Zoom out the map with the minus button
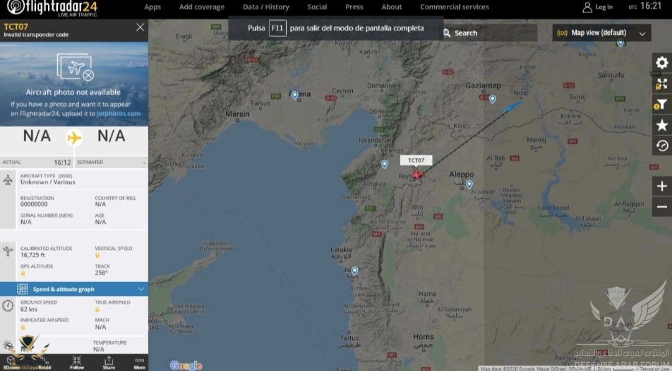Image resolution: width=672 pixels, height=371 pixels. [x=661, y=207]
